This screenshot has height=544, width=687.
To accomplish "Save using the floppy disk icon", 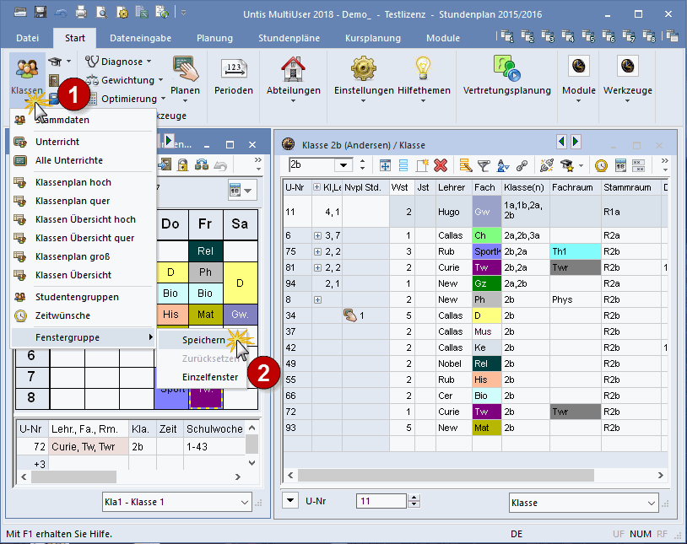I will tap(41, 13).
